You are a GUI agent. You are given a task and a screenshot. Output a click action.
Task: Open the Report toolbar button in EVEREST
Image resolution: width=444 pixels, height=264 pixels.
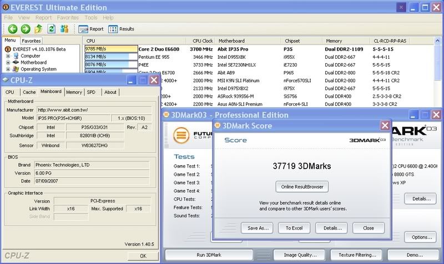(x=91, y=29)
